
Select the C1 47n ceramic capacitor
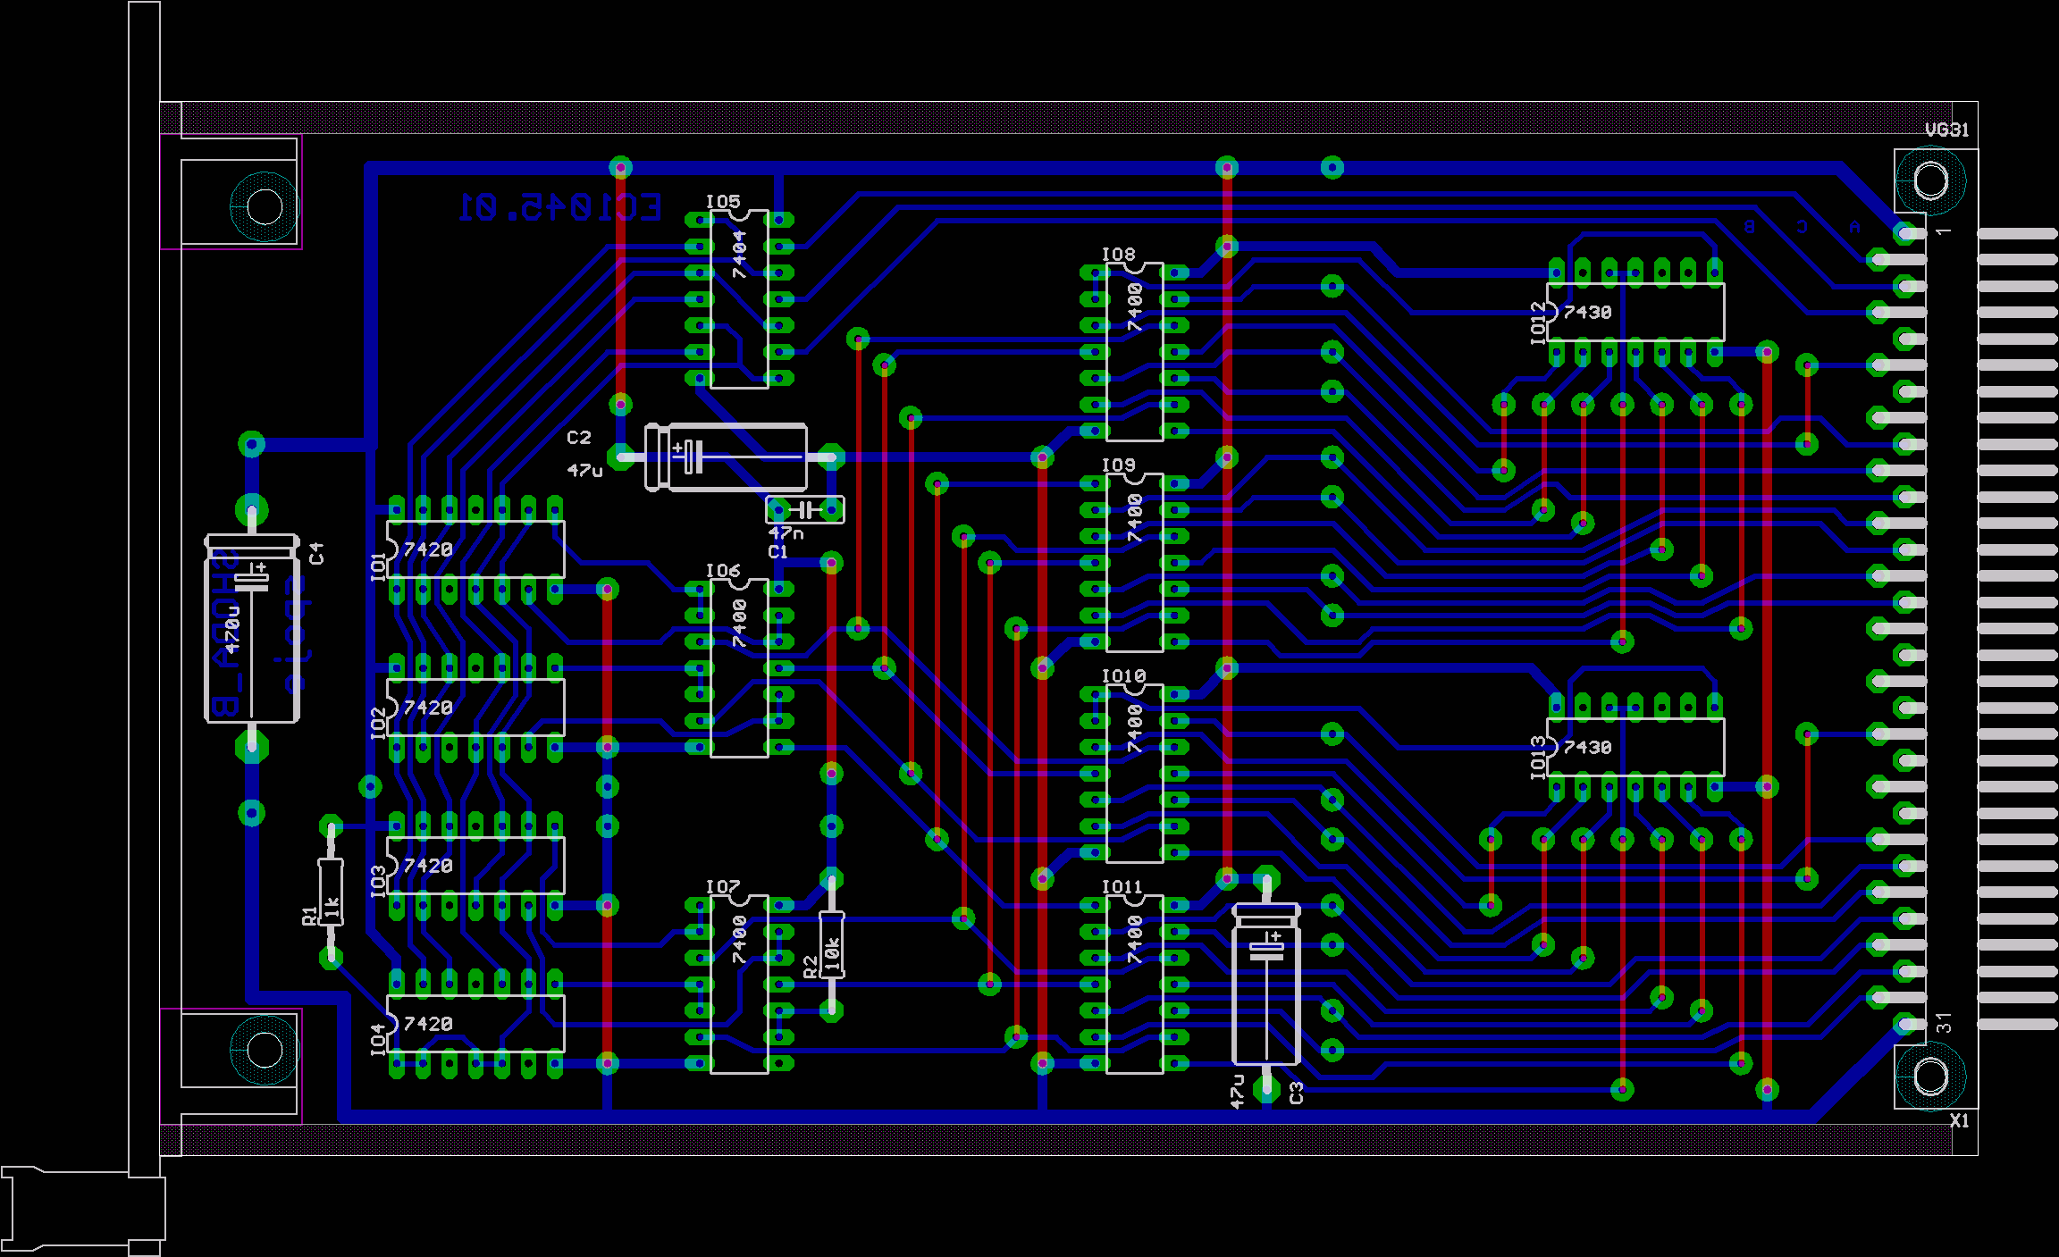[x=804, y=510]
